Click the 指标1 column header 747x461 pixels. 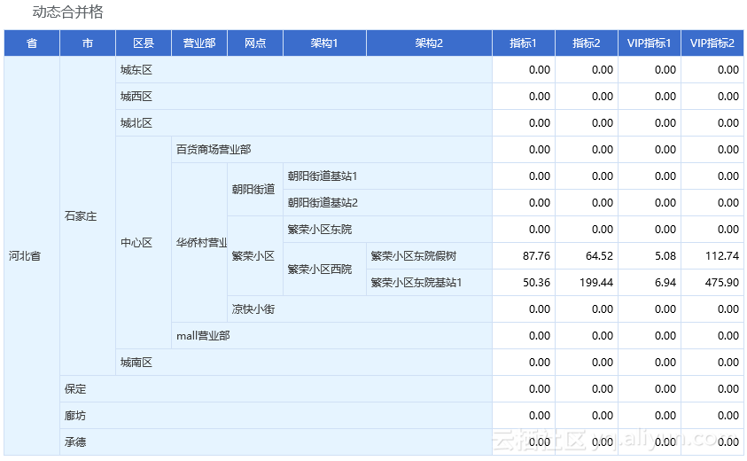524,43
